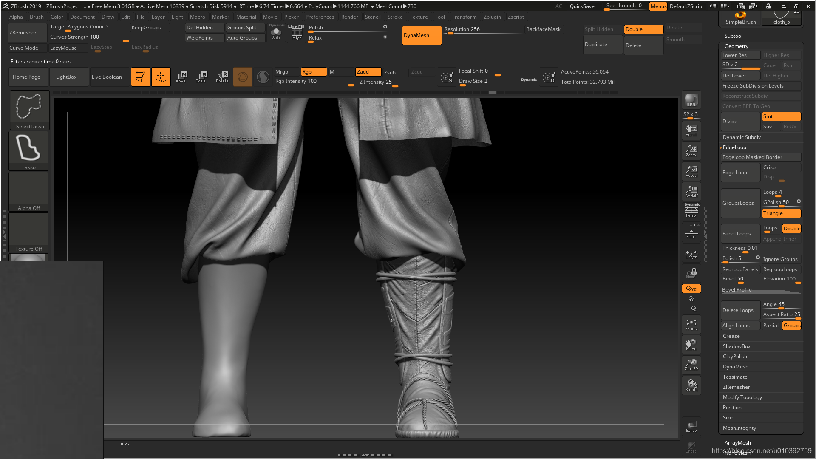Click the Zoom3D icon
This screenshot has height=459, width=816.
pos(691,365)
